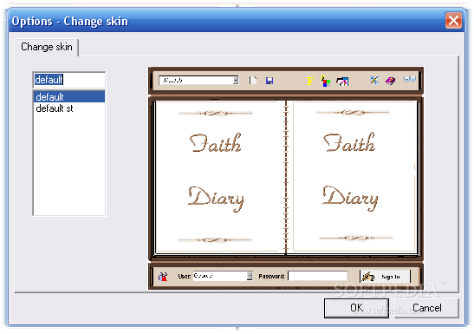Click the OK button

(x=356, y=308)
